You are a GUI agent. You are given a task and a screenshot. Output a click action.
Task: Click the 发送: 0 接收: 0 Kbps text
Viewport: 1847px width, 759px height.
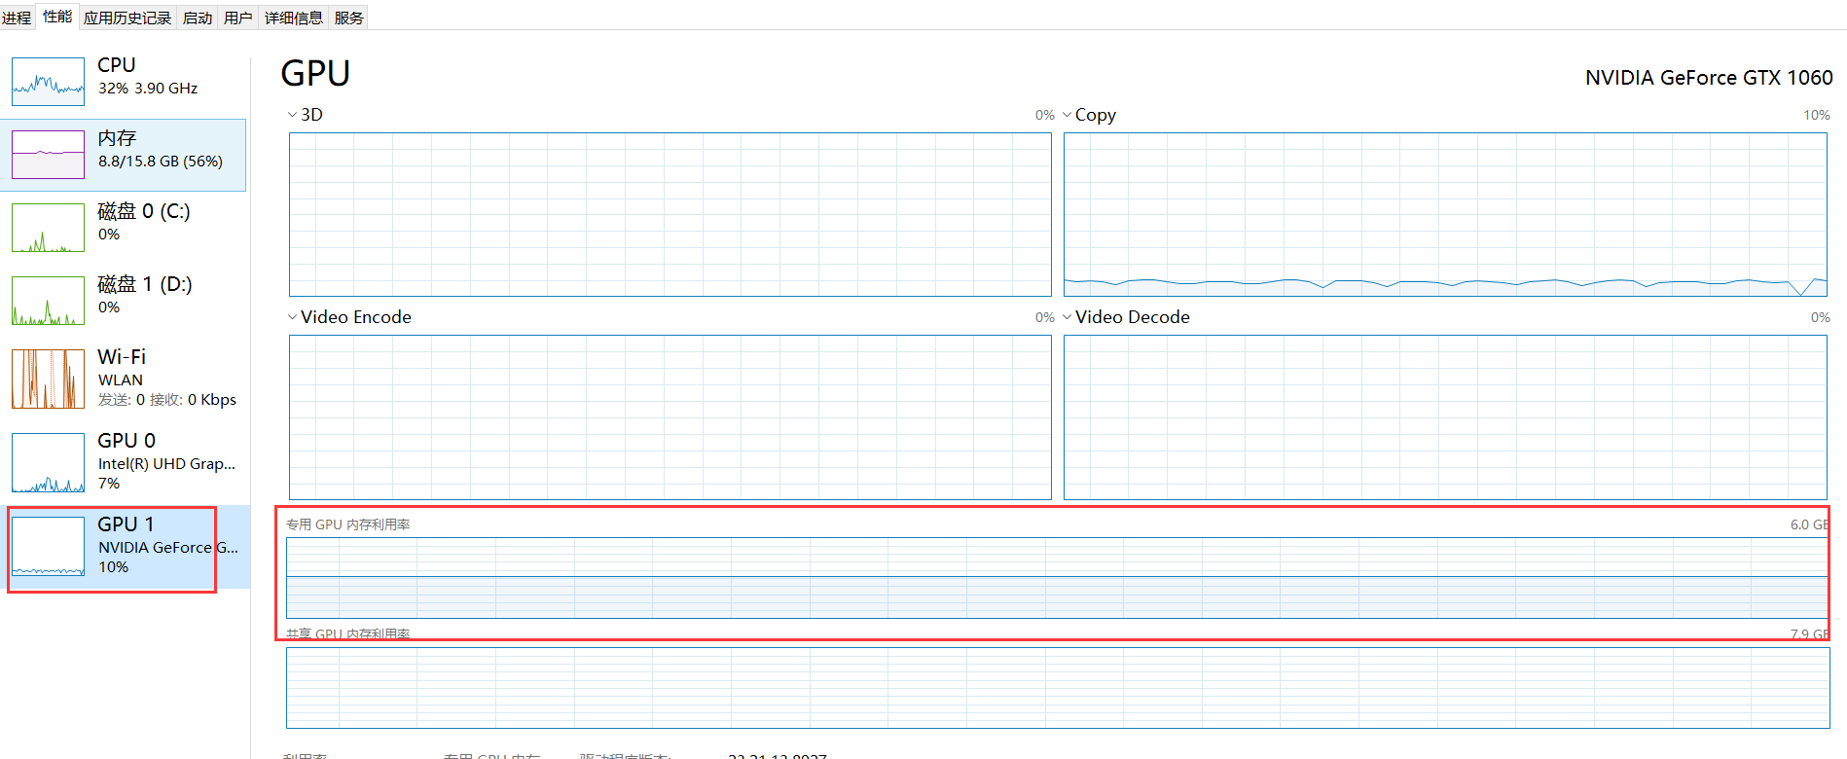[x=167, y=400]
